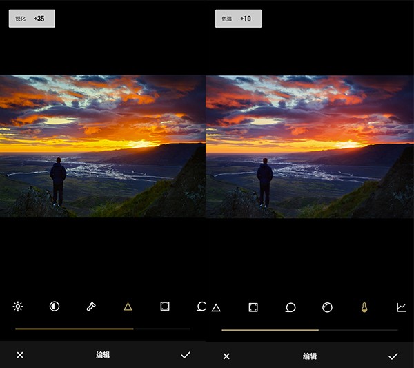Select the circle highlight icon in right editor
The width and height of the screenshot is (414, 368).
point(327,307)
